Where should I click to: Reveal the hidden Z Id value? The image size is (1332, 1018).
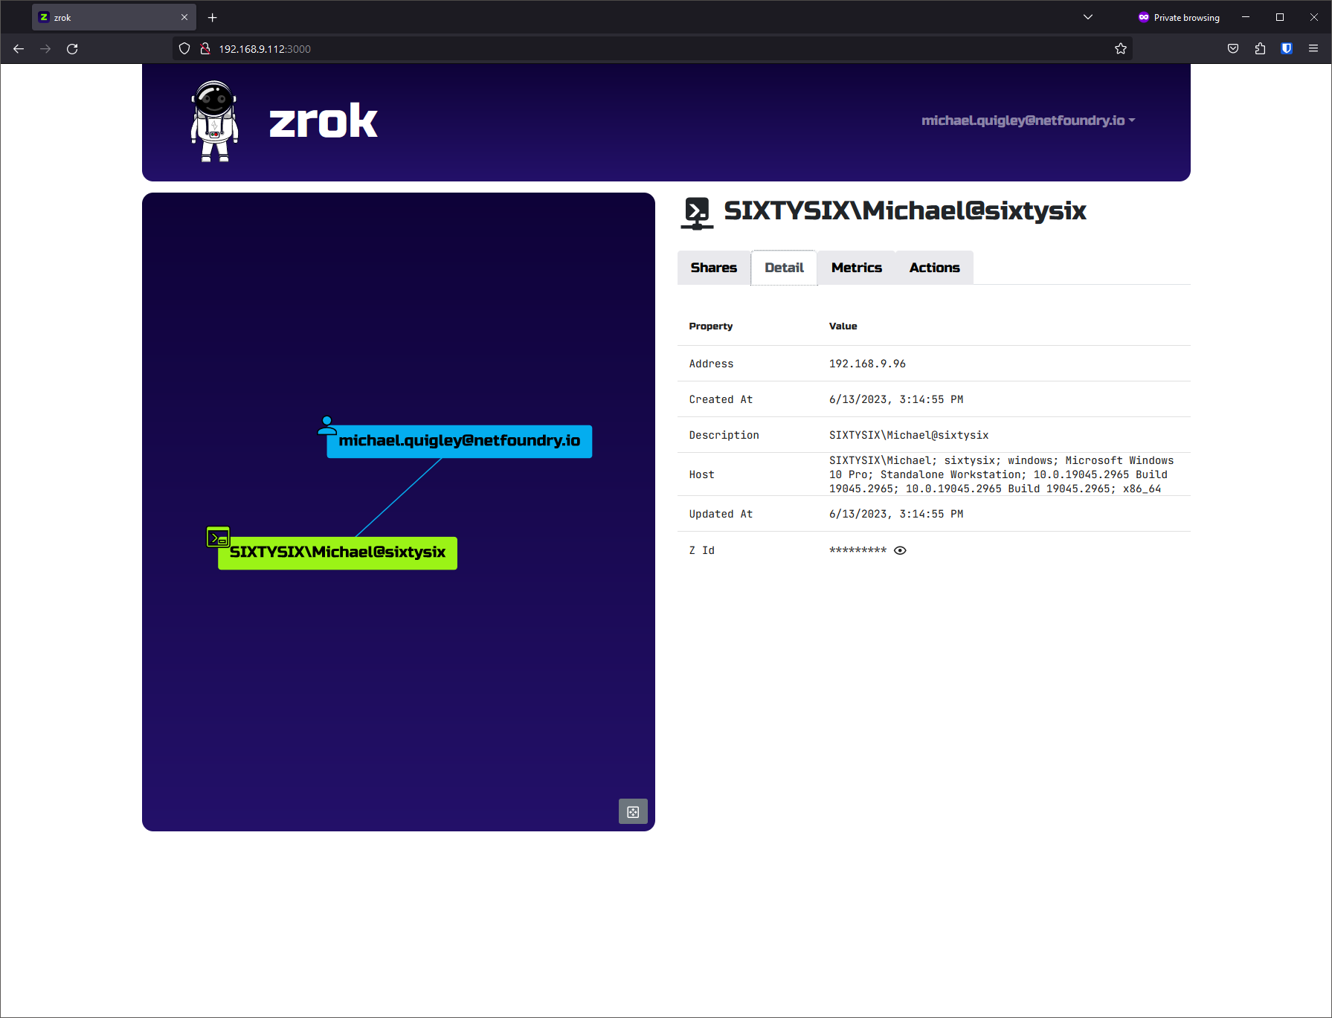tap(900, 550)
